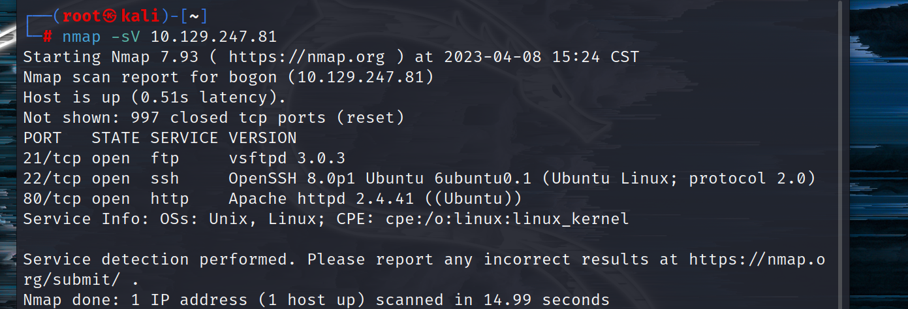This screenshot has width=908, height=309.
Task: Click the nmap command word
Action: pos(82,37)
